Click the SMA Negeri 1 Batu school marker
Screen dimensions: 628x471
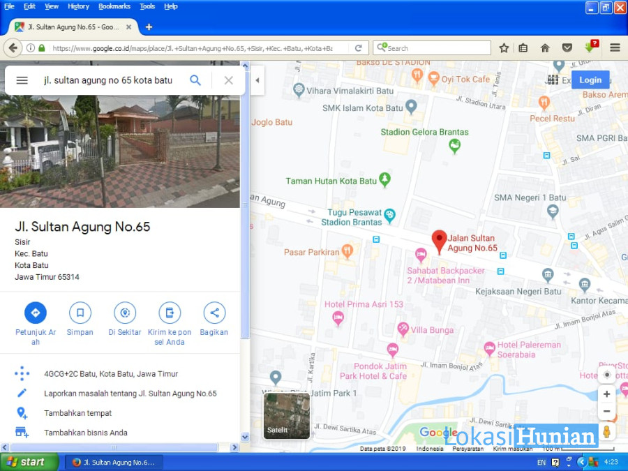point(553,211)
